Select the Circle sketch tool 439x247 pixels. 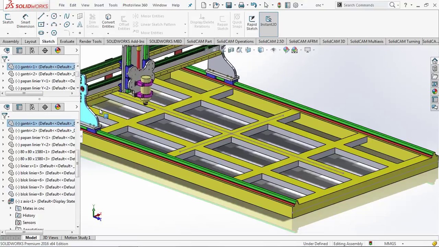pos(54,16)
